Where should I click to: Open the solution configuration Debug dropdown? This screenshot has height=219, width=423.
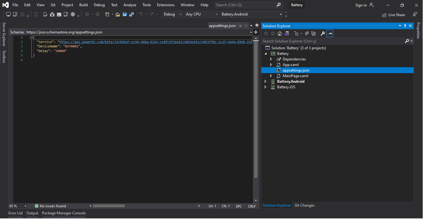172,14
